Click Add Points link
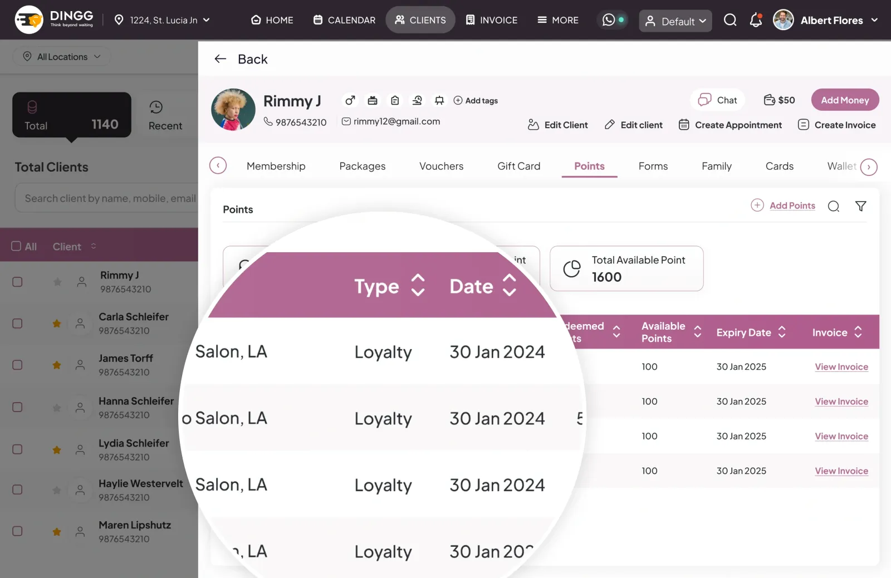The height and width of the screenshot is (578, 891). click(792, 205)
